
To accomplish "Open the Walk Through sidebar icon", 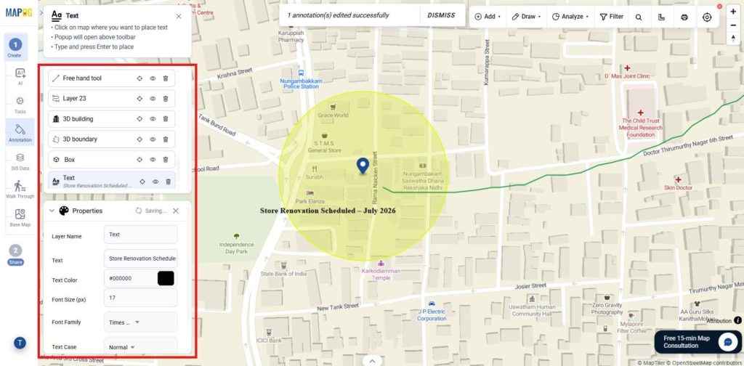I will tap(20, 189).
